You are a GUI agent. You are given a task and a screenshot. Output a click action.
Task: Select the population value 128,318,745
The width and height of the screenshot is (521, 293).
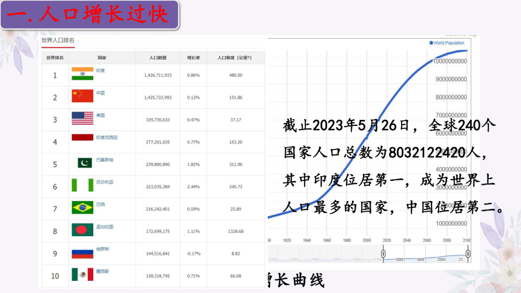click(x=158, y=276)
